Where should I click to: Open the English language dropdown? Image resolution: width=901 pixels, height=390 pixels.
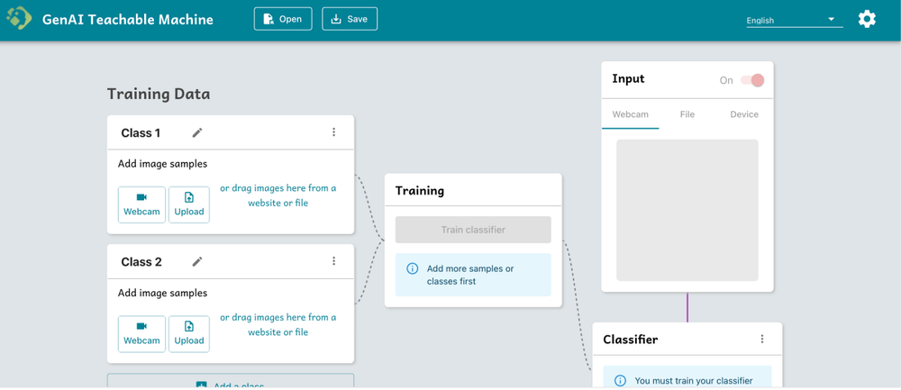[795, 20]
